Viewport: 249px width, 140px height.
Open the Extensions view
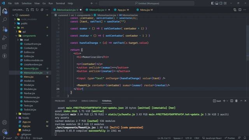coord(4,47)
